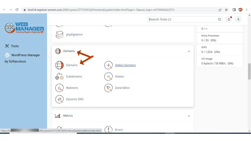Open the Zone Editor link
The height and width of the screenshot is (141, 251).
[122, 88]
